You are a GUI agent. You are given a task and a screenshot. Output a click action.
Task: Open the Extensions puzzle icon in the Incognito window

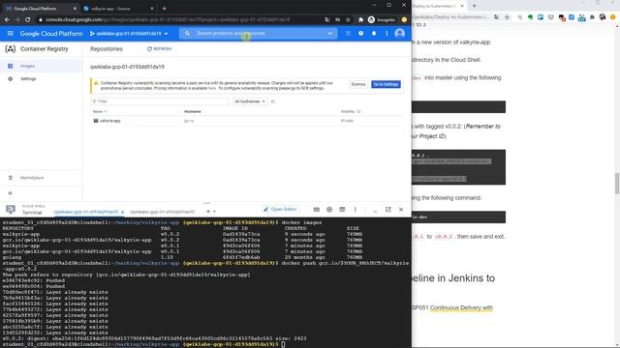click(x=360, y=19)
